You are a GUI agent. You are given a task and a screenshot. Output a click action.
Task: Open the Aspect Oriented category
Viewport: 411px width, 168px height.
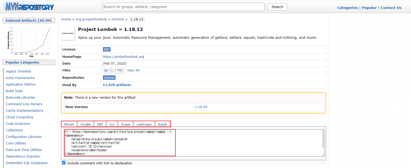click(x=18, y=71)
